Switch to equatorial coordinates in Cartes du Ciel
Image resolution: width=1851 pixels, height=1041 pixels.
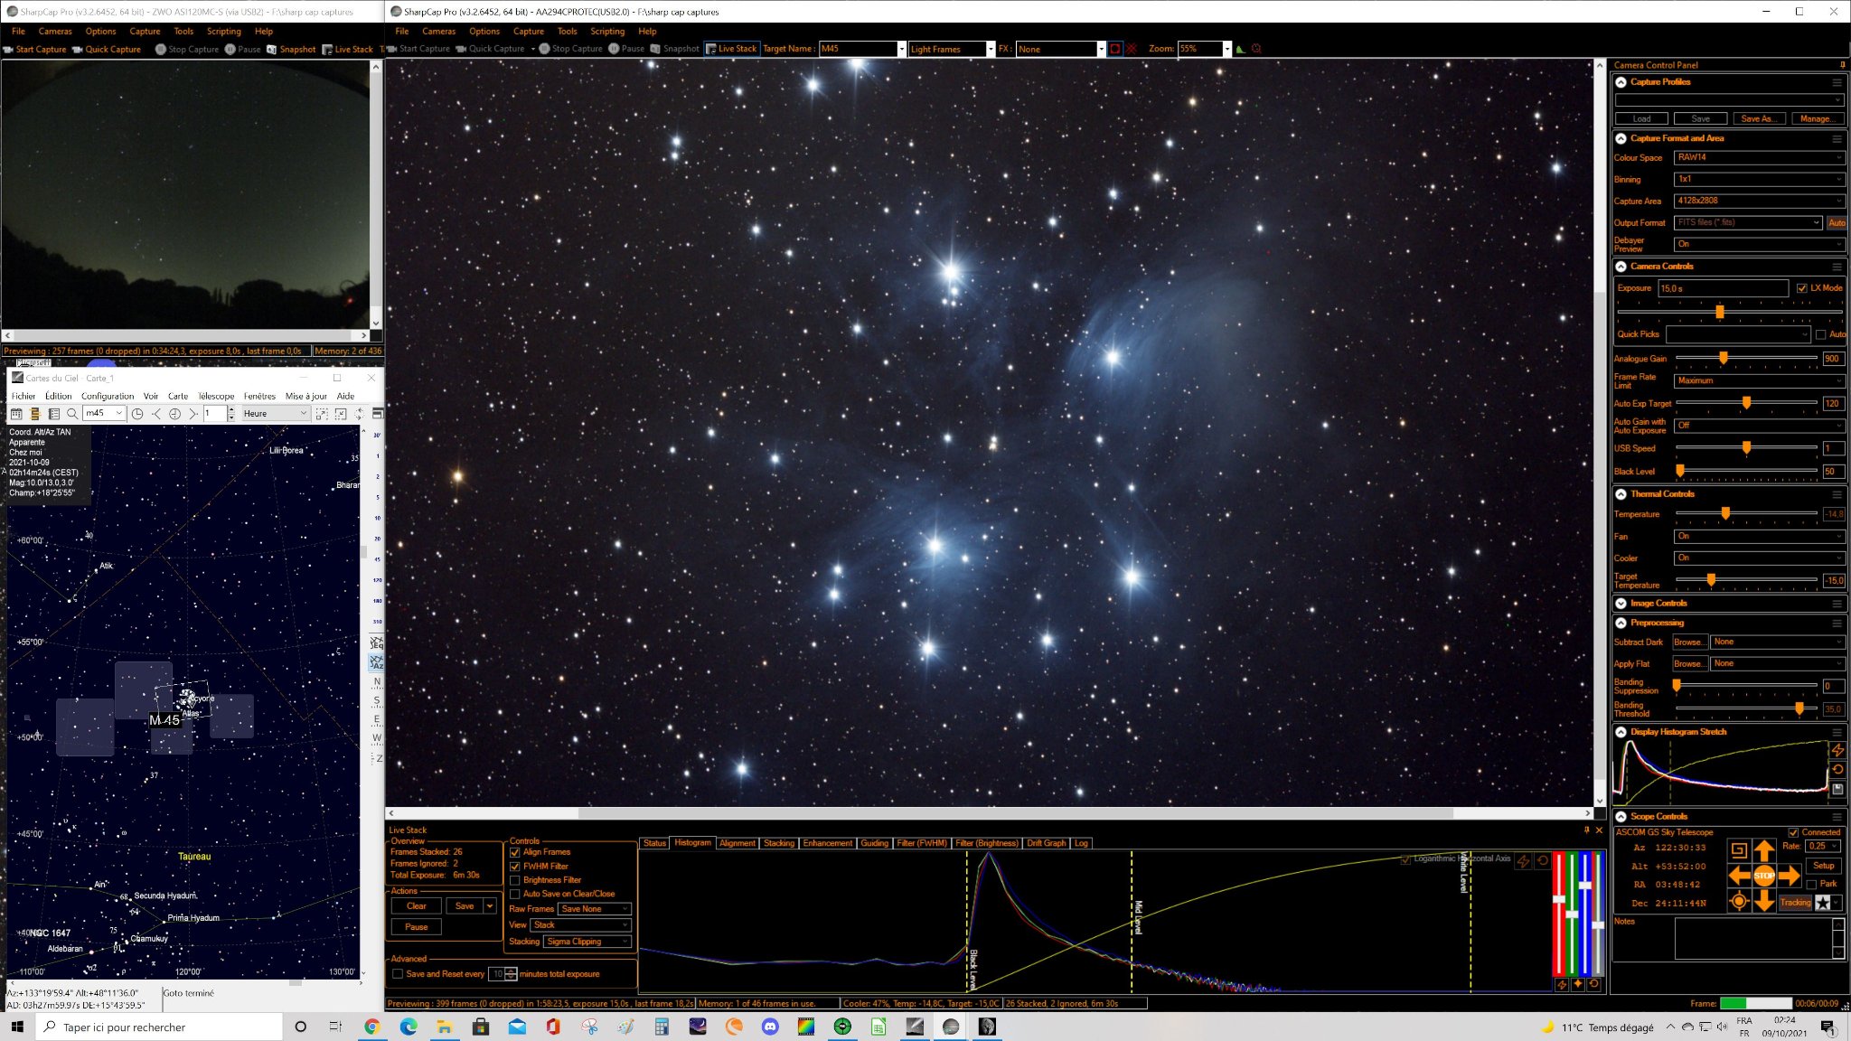click(377, 643)
